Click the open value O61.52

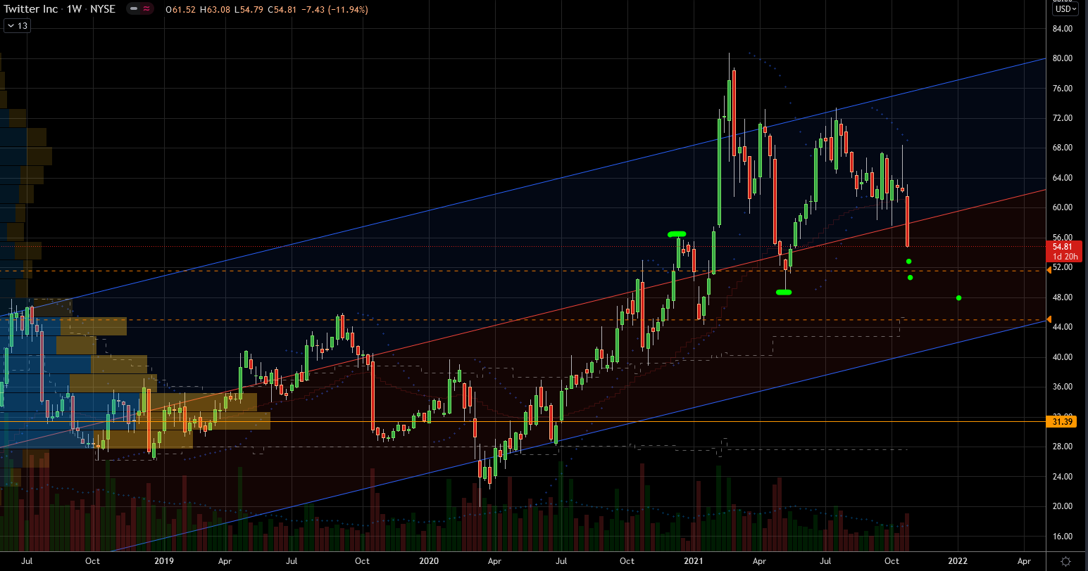point(180,10)
